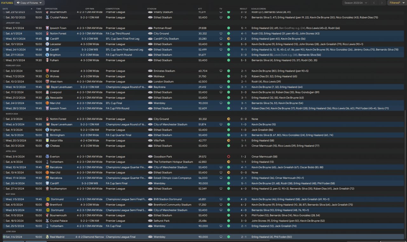Image resolution: width=407 pixels, height=242 pixels.
Task: Toggle the selection circle for Wed, 3/1/2024
Action: click(4, 28)
